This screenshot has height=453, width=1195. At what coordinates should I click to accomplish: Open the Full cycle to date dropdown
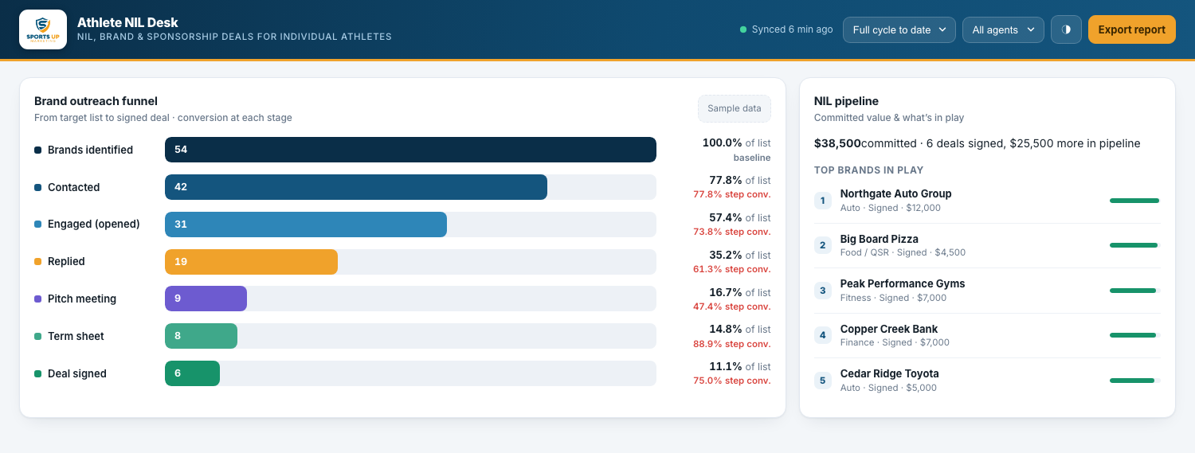click(x=899, y=29)
